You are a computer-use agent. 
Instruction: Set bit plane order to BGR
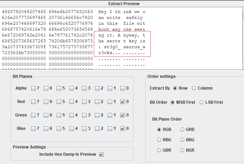(182, 150)
